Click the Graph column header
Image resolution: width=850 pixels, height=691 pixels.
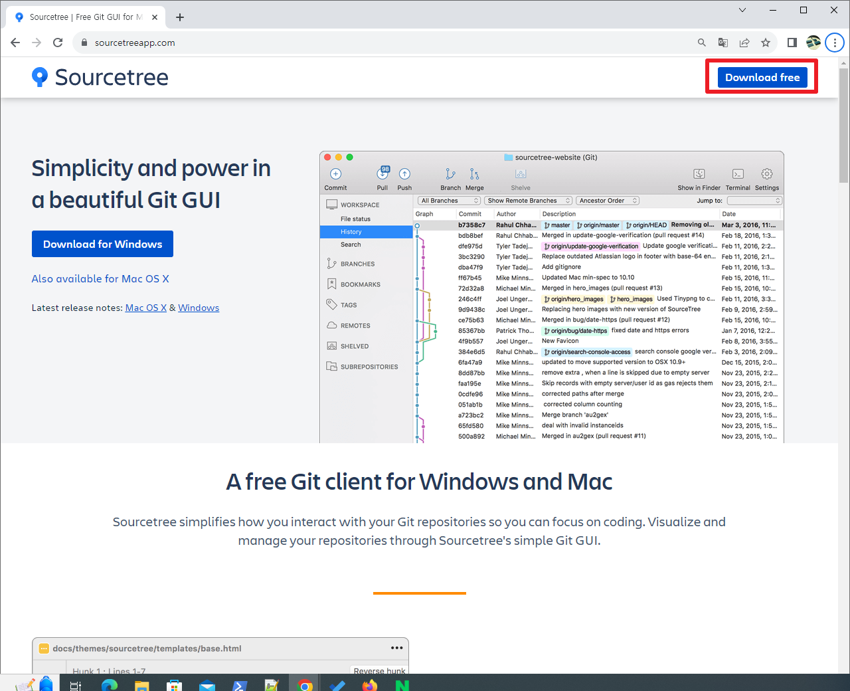click(x=424, y=214)
